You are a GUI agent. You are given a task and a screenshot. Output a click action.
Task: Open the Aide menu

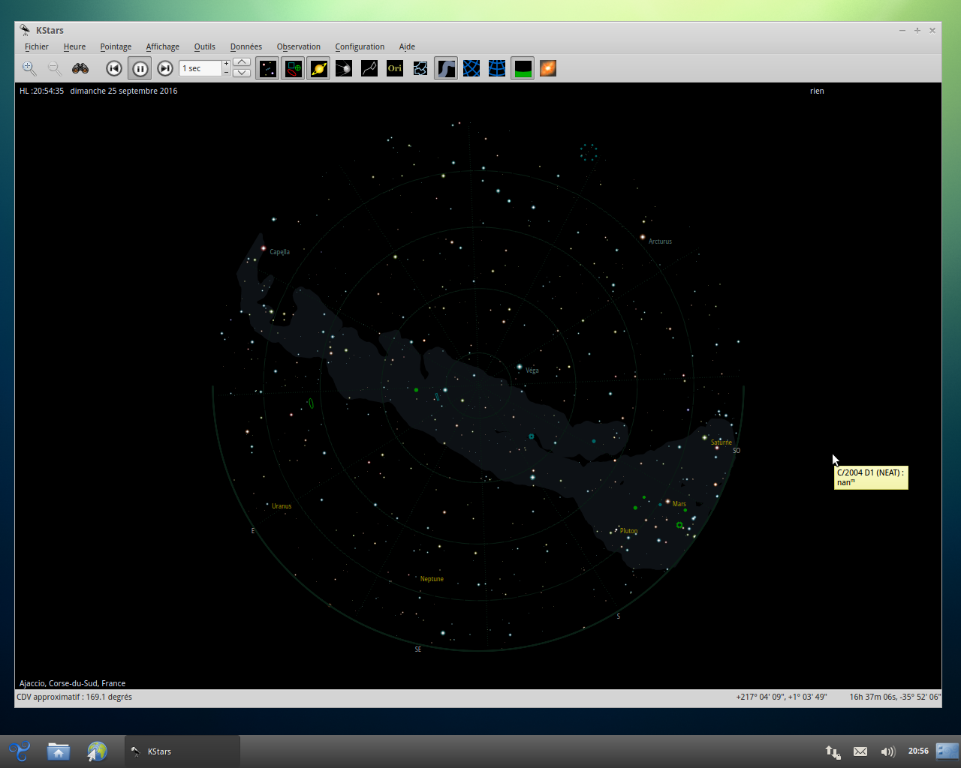click(407, 46)
